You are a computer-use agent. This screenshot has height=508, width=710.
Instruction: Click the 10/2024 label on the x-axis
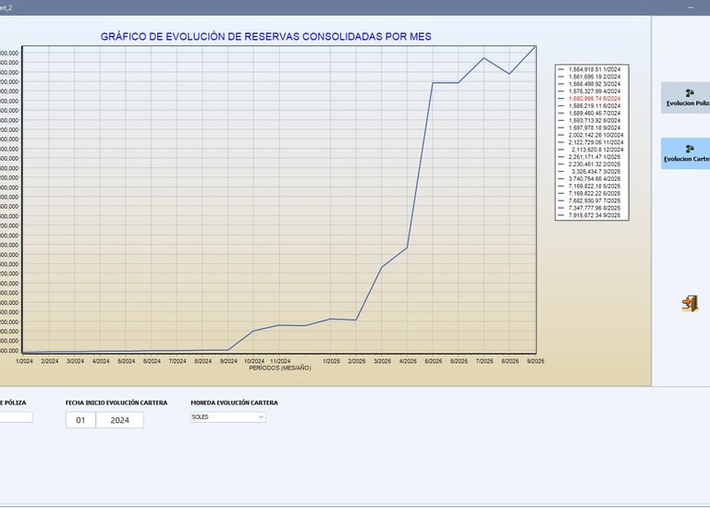click(254, 361)
